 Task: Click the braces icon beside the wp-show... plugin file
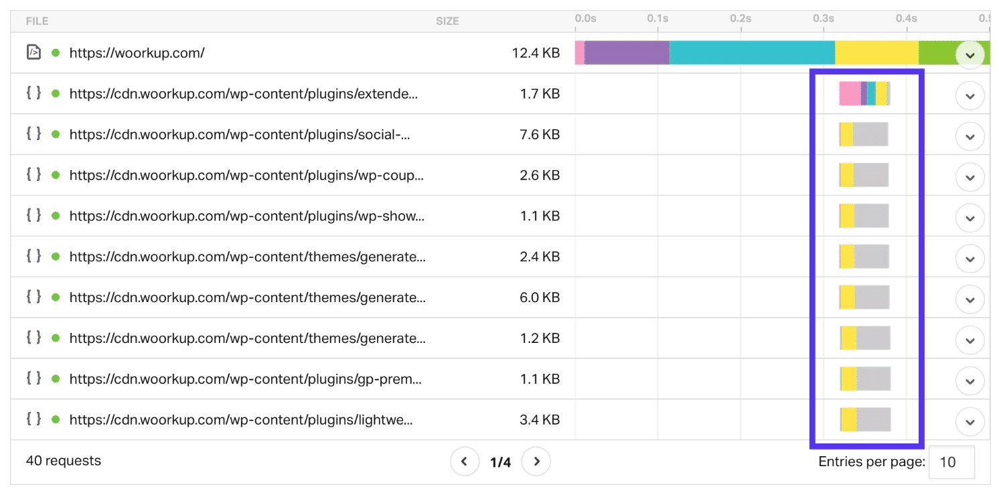33,216
